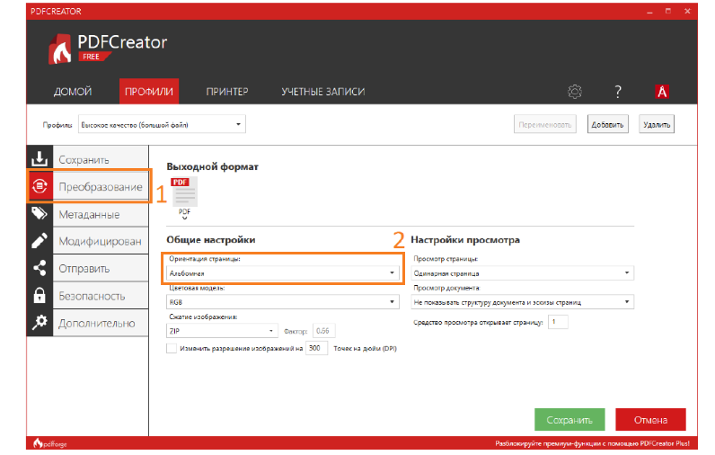Screen dimensions: 715x455
Task: Expand the output format chevron under PDF
Action: click(x=185, y=219)
